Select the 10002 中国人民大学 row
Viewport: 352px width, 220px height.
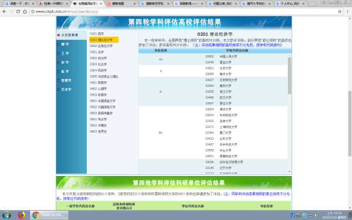coord(221,56)
